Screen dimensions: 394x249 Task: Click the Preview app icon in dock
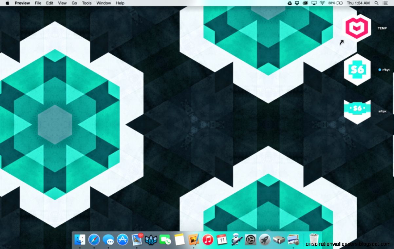293,239
